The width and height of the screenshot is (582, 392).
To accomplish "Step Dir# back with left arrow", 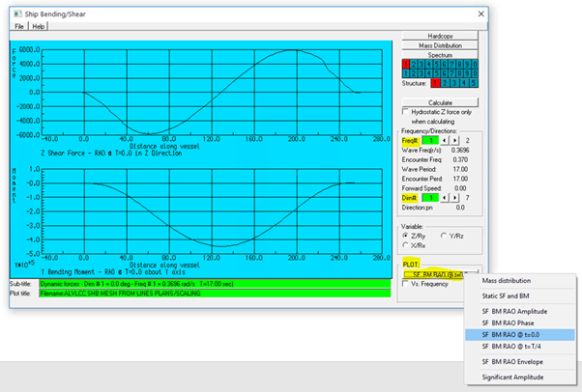I will (x=453, y=197).
